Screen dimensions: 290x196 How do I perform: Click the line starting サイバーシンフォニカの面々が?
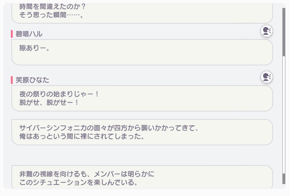[x=109, y=128]
